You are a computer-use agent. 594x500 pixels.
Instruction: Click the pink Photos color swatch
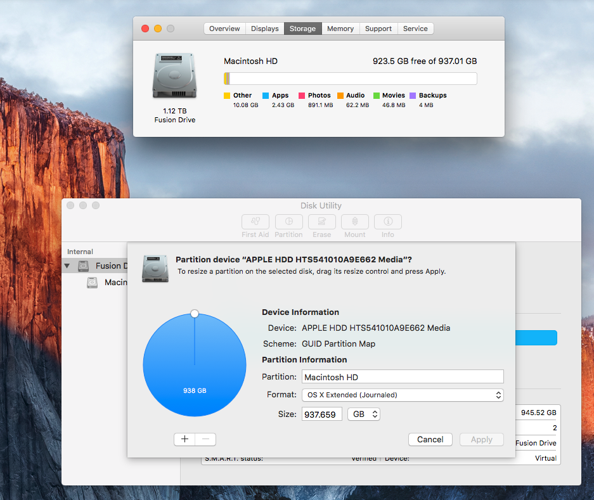pyautogui.click(x=302, y=96)
